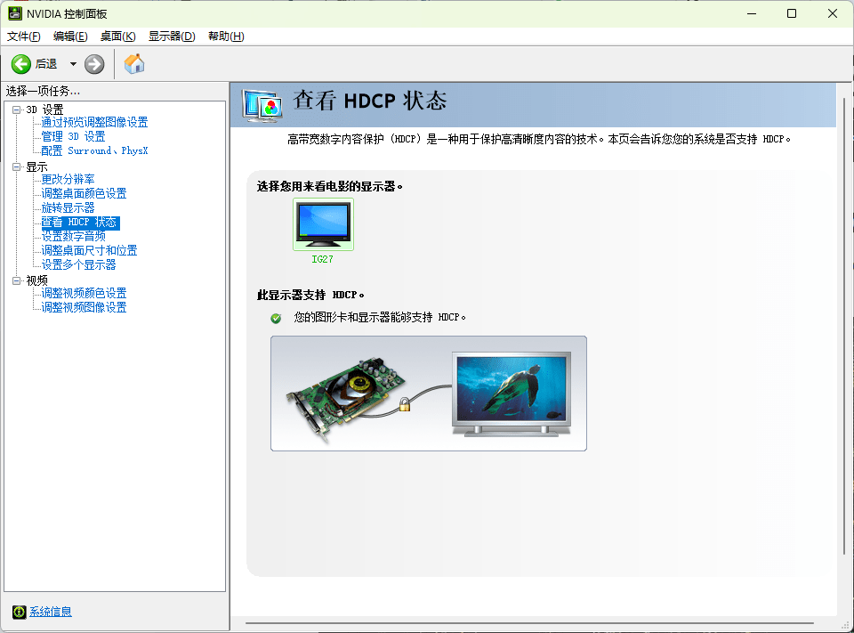Click the IG27 monitor label

[x=322, y=260]
